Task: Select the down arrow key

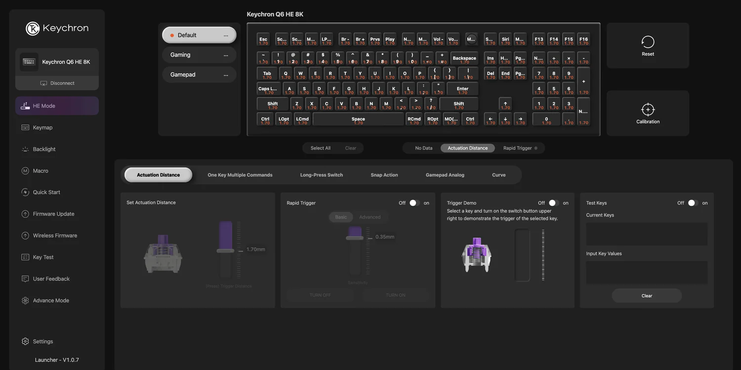Action: [505, 119]
